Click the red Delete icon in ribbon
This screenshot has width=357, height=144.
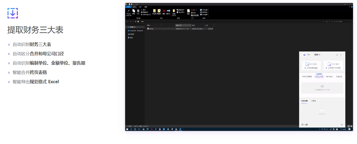[164, 11]
